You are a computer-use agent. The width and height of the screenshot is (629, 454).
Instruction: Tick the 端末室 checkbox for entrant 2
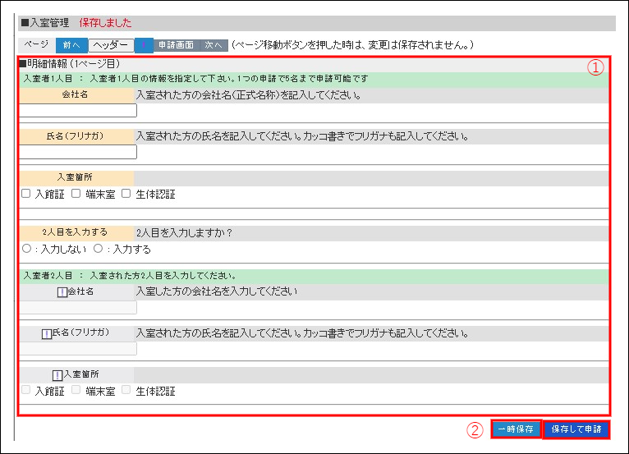(76, 390)
